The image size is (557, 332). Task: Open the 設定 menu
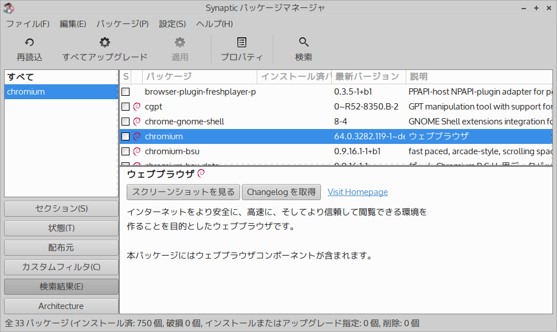coord(172,24)
